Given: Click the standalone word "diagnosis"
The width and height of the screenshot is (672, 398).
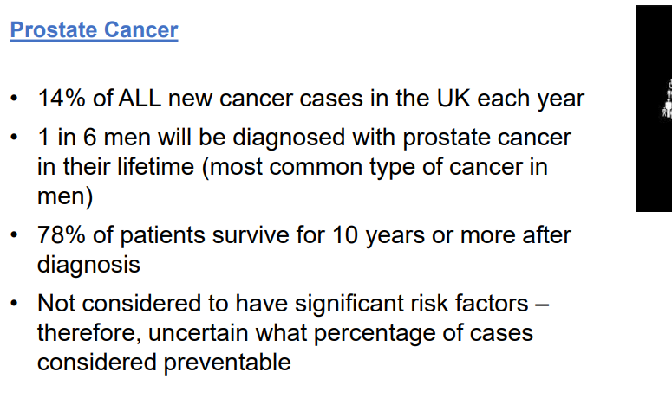Looking at the screenshot, I should click(x=88, y=264).
